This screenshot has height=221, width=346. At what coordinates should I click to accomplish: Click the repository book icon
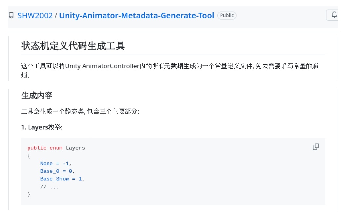pyautogui.click(x=11, y=16)
